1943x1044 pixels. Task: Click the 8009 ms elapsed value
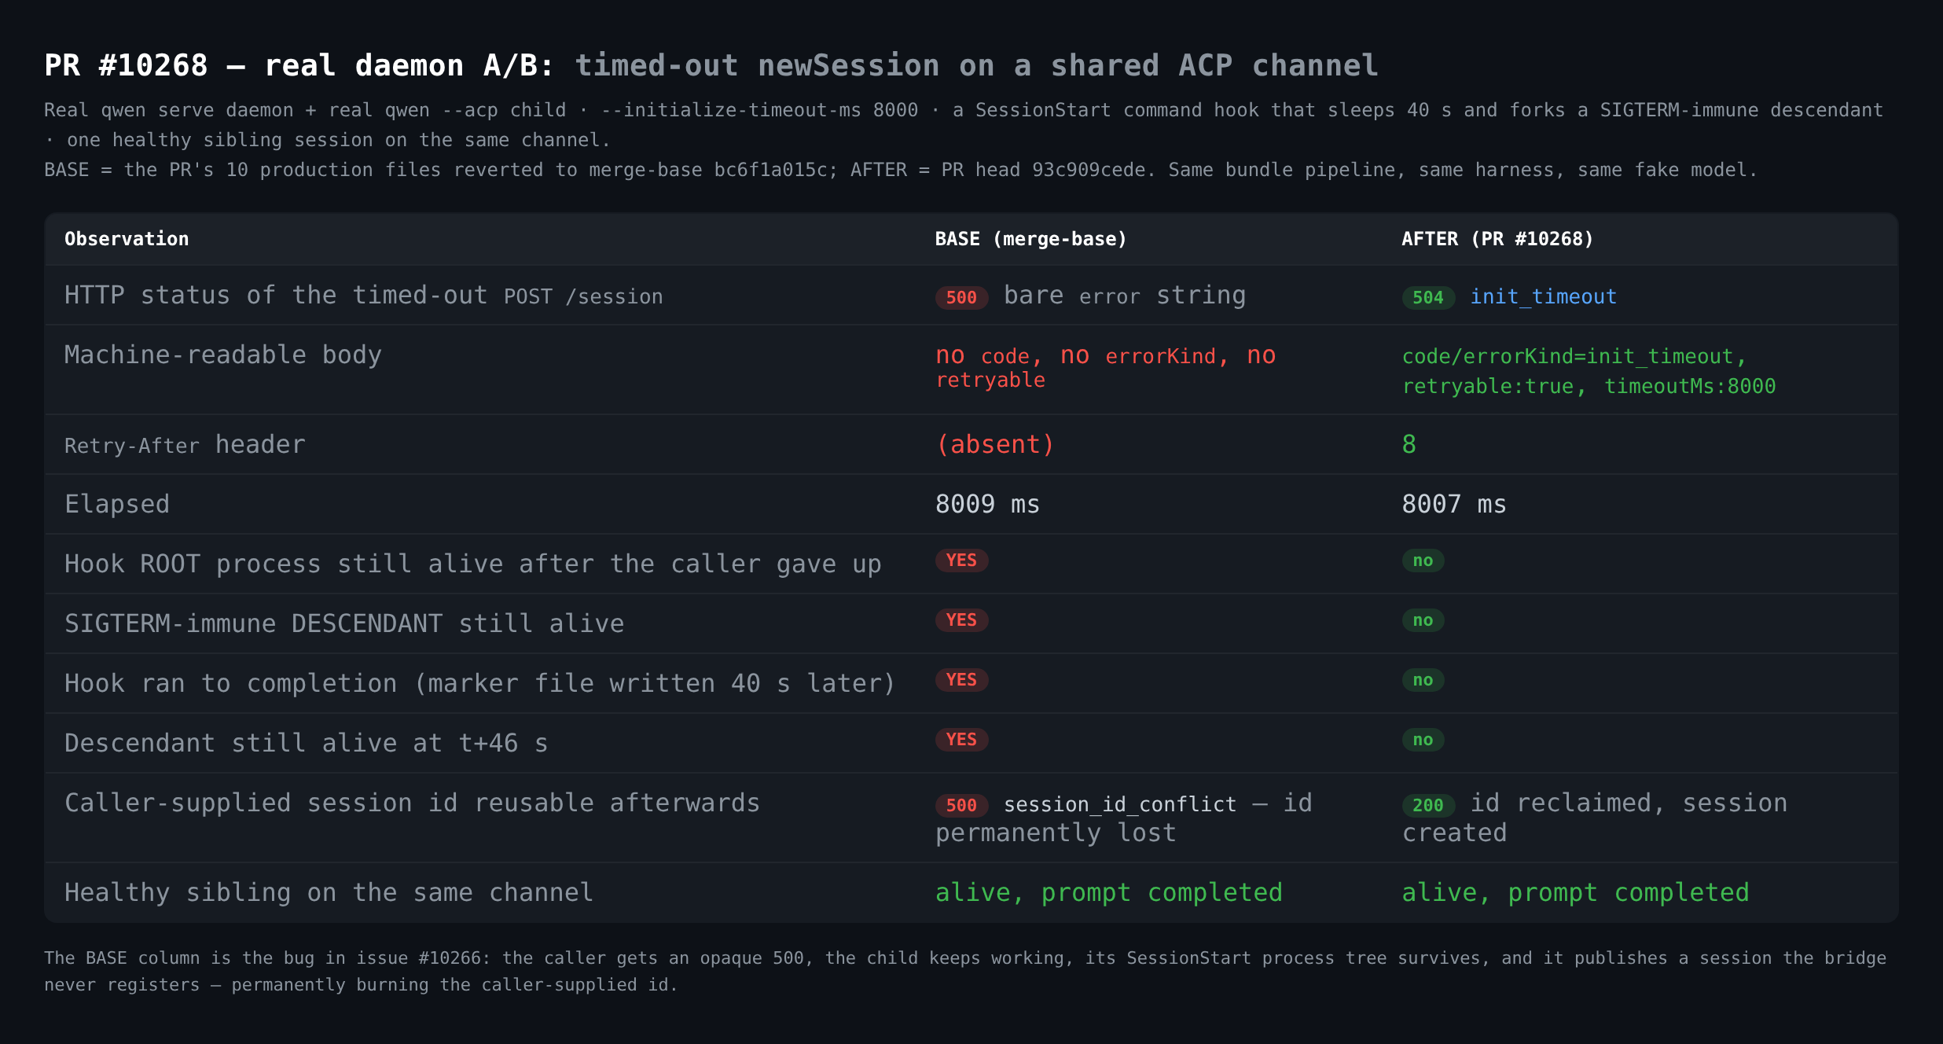(x=987, y=504)
